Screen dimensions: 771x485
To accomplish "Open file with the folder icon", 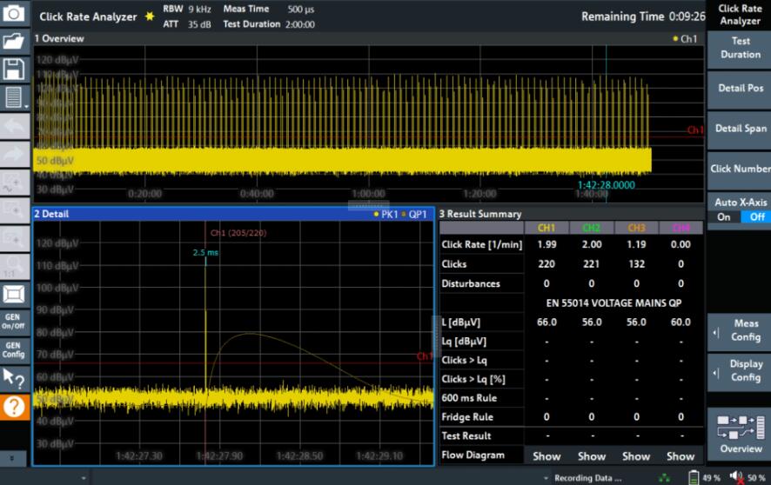I will (x=14, y=41).
